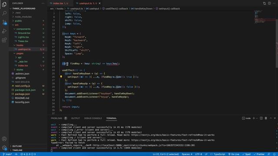278x156 pixels.
Task: Open the Explorer view in activity bar
Action: point(4,4)
